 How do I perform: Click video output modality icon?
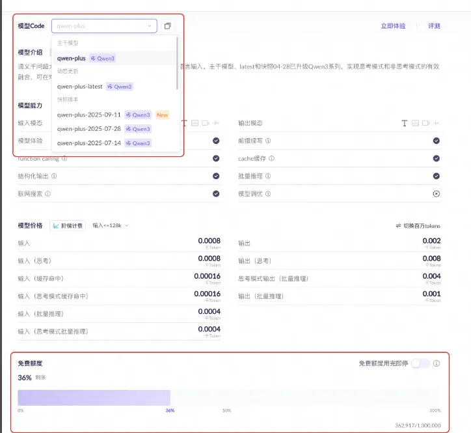(426, 123)
